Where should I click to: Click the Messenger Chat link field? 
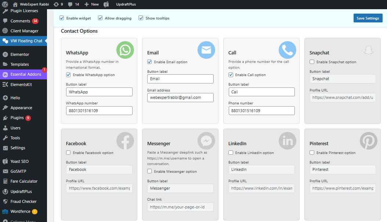coord(180,207)
